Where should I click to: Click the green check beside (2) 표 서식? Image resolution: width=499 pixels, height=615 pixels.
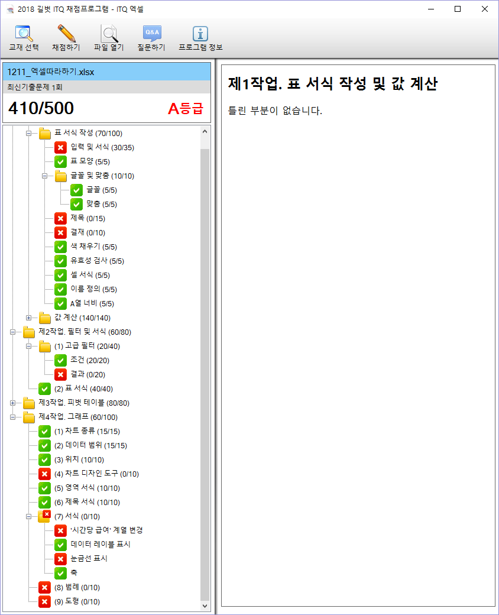(45, 389)
